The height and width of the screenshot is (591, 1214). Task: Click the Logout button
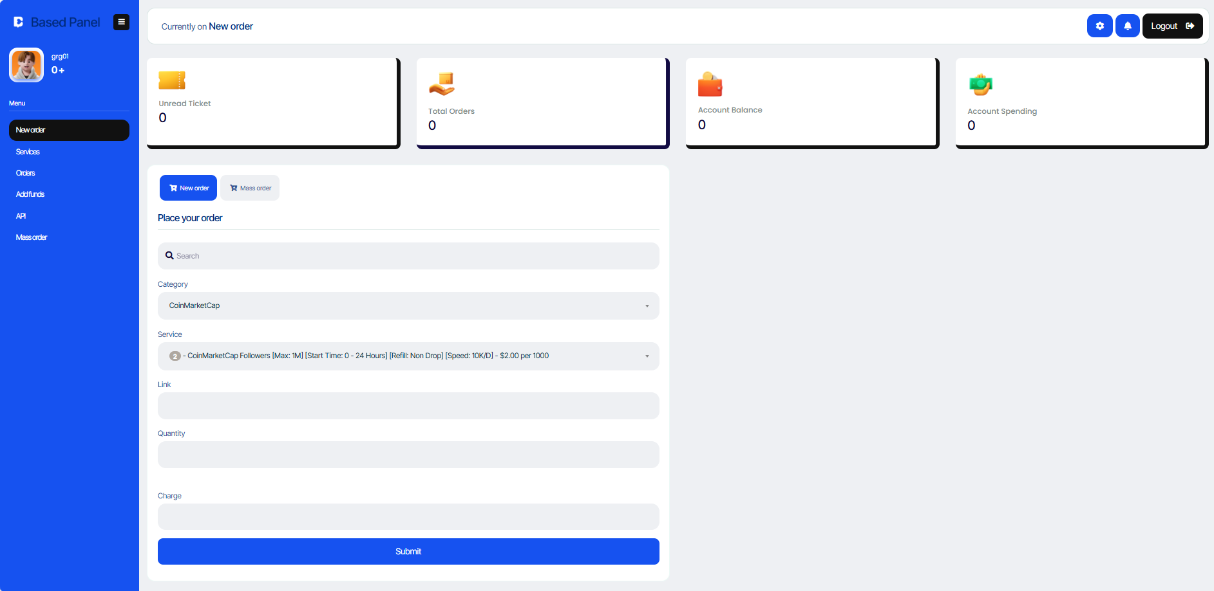pyautogui.click(x=1171, y=26)
